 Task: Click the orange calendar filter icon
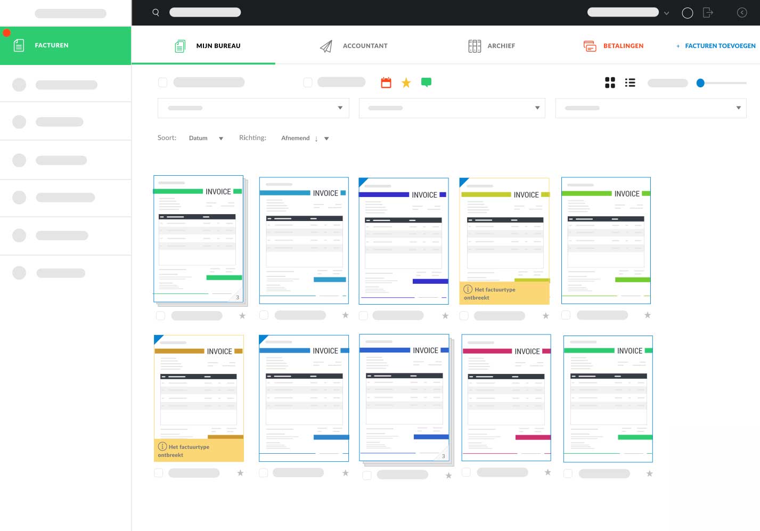point(386,83)
